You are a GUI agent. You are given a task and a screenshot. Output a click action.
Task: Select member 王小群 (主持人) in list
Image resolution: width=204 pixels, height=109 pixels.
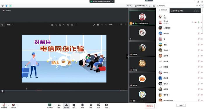pos(180,22)
